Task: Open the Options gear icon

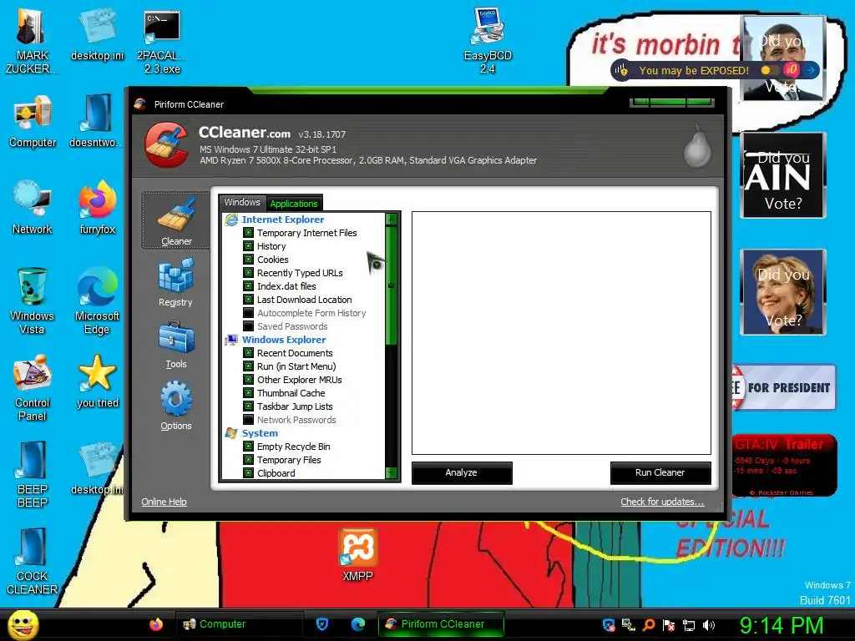Action: tap(175, 399)
